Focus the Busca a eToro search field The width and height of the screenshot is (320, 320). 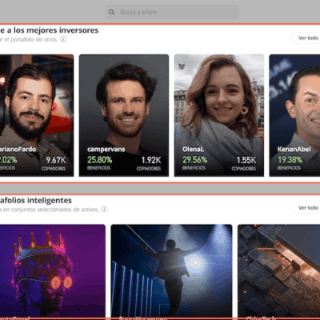point(172,12)
